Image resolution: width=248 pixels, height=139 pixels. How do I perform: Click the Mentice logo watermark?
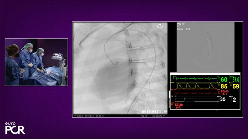[155, 111]
